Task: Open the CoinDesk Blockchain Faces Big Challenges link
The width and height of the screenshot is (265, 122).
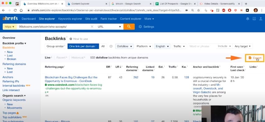Action: (71, 79)
